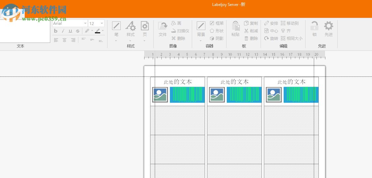Click the '此处的文本' text in first label

178,82
